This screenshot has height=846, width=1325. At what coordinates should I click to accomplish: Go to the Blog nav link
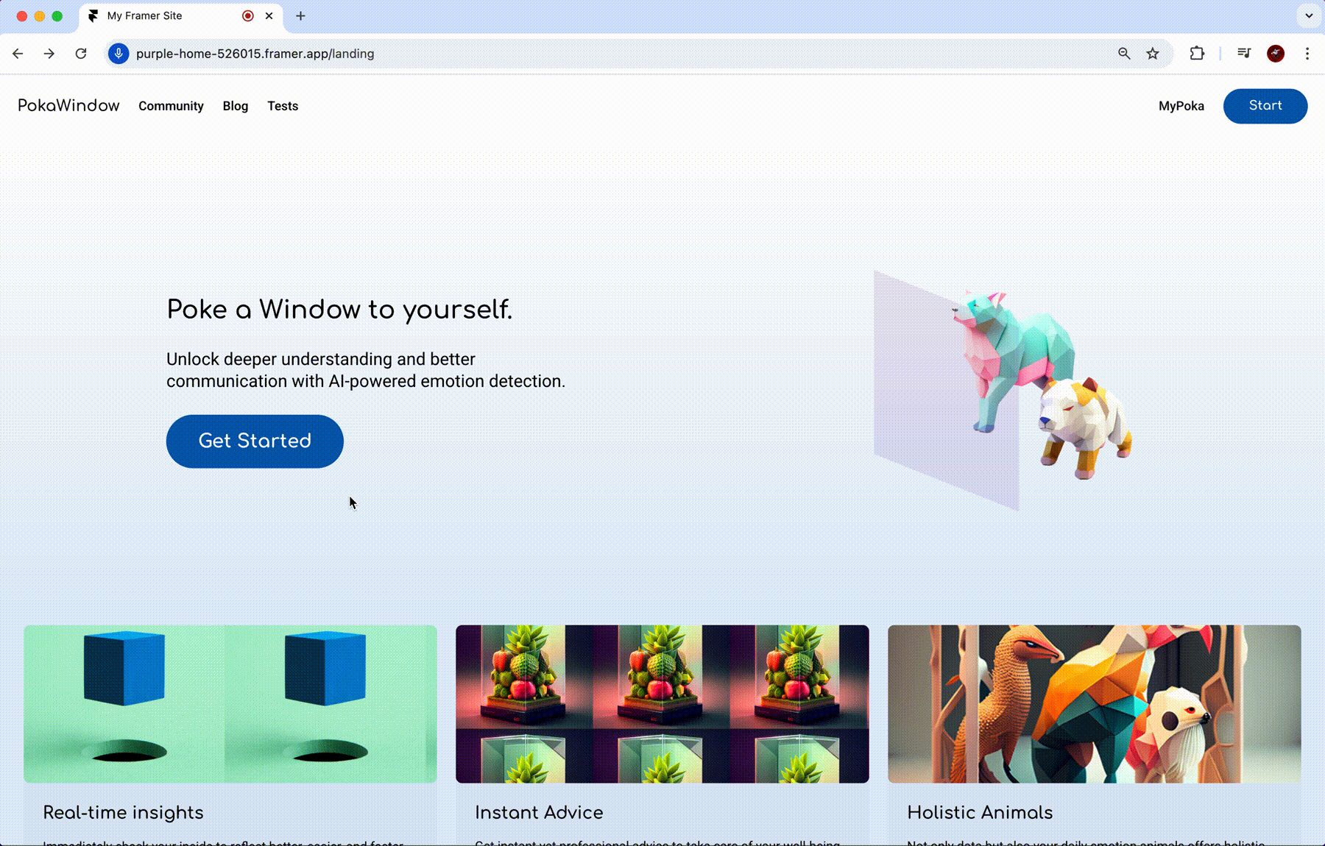236,106
